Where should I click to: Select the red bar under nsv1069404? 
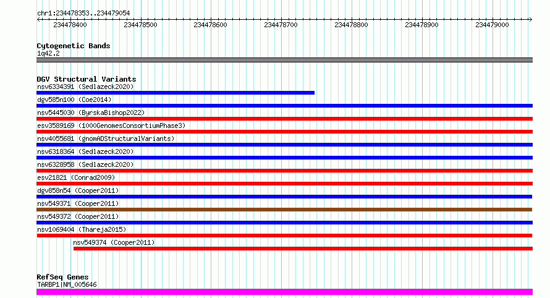[x=284, y=236]
